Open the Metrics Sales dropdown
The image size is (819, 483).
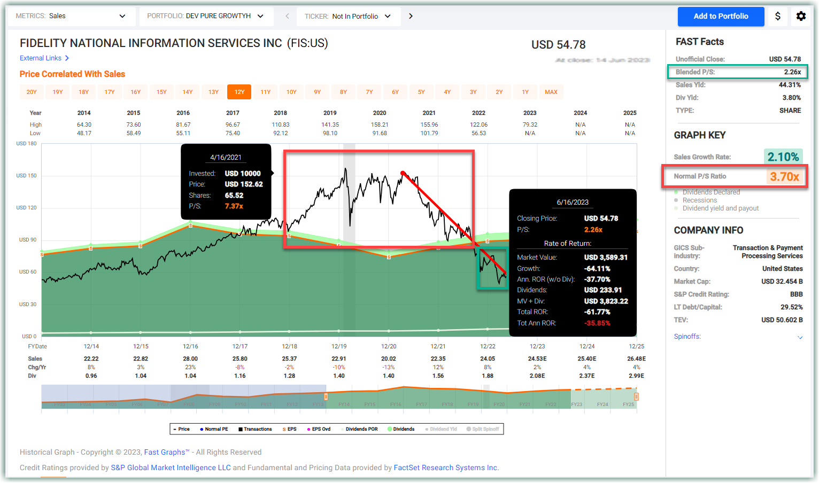point(71,16)
